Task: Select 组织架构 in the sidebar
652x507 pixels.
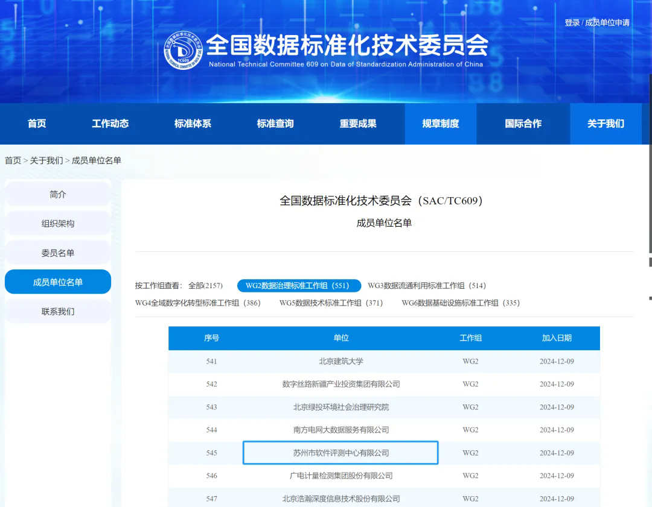Action: (58, 224)
